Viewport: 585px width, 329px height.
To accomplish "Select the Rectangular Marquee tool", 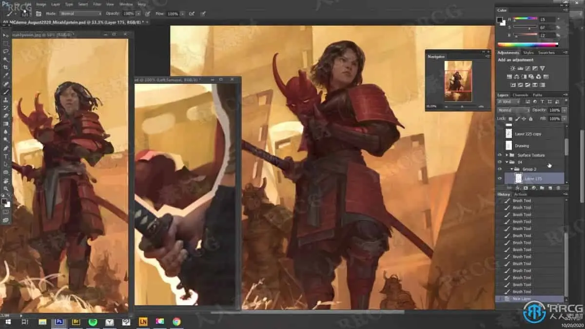I will (x=6, y=43).
